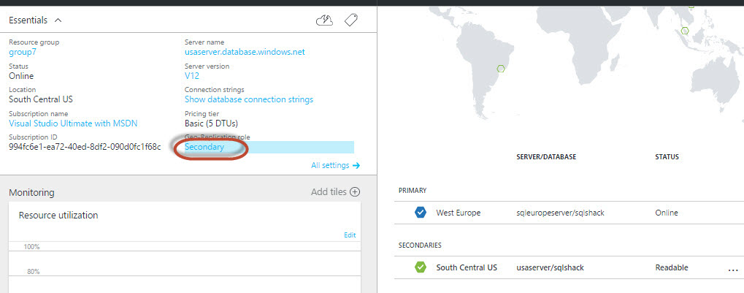Click the V12 server version link
The image size is (744, 293).
tap(192, 76)
